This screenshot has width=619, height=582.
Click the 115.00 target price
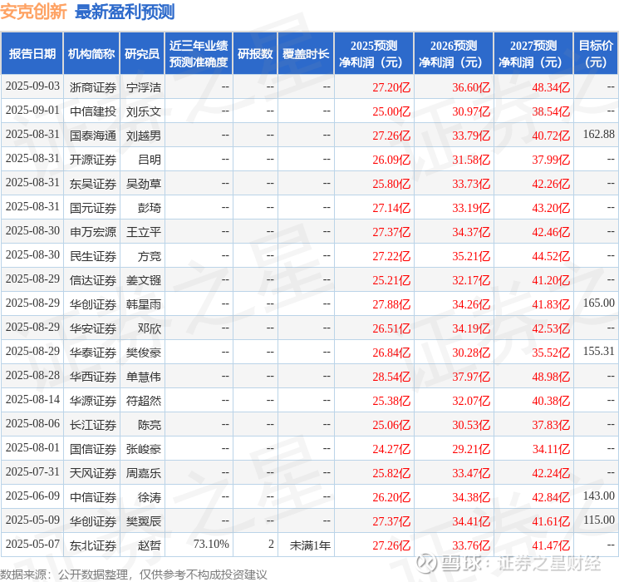tap(599, 520)
